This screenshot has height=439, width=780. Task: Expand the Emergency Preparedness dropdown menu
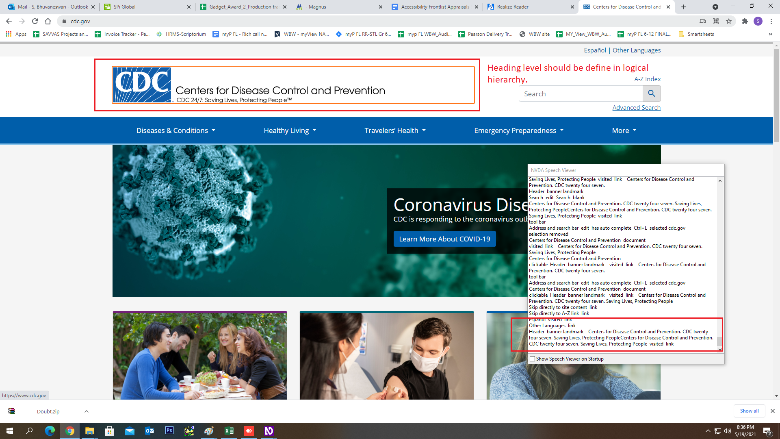click(x=518, y=130)
